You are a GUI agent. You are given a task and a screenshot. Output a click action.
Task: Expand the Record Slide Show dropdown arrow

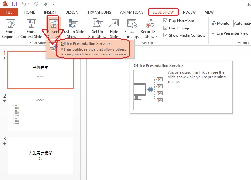click(x=156, y=37)
